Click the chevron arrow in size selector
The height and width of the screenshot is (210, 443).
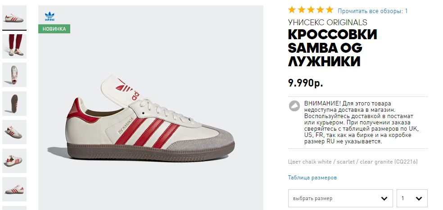[384, 198]
